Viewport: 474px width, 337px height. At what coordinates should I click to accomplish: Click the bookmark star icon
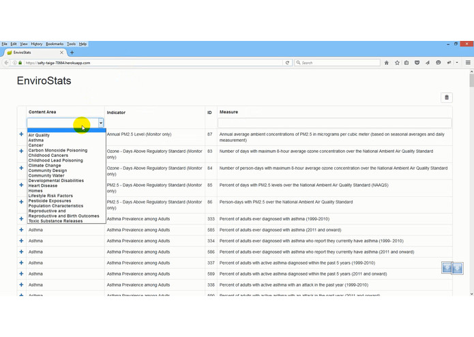click(x=397, y=63)
